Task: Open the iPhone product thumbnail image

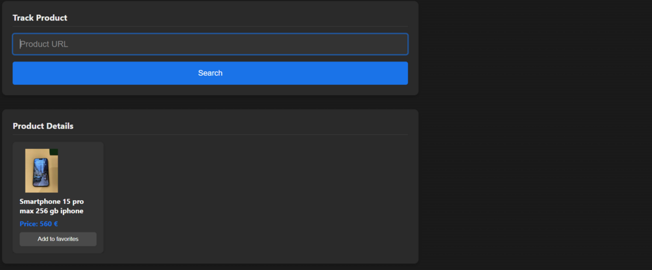Action: point(42,170)
